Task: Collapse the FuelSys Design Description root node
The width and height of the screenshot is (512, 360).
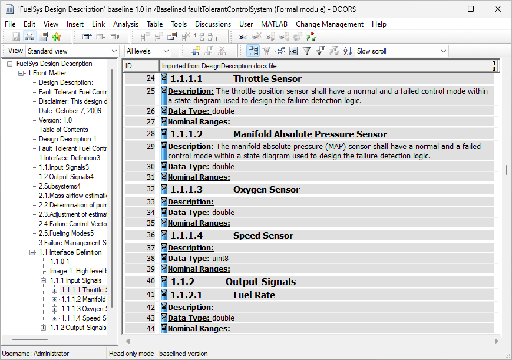Action: tap(10, 64)
